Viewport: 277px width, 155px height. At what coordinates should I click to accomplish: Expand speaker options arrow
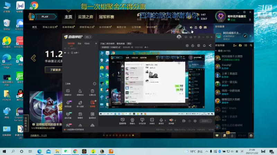pyautogui.click(x=175, y=121)
